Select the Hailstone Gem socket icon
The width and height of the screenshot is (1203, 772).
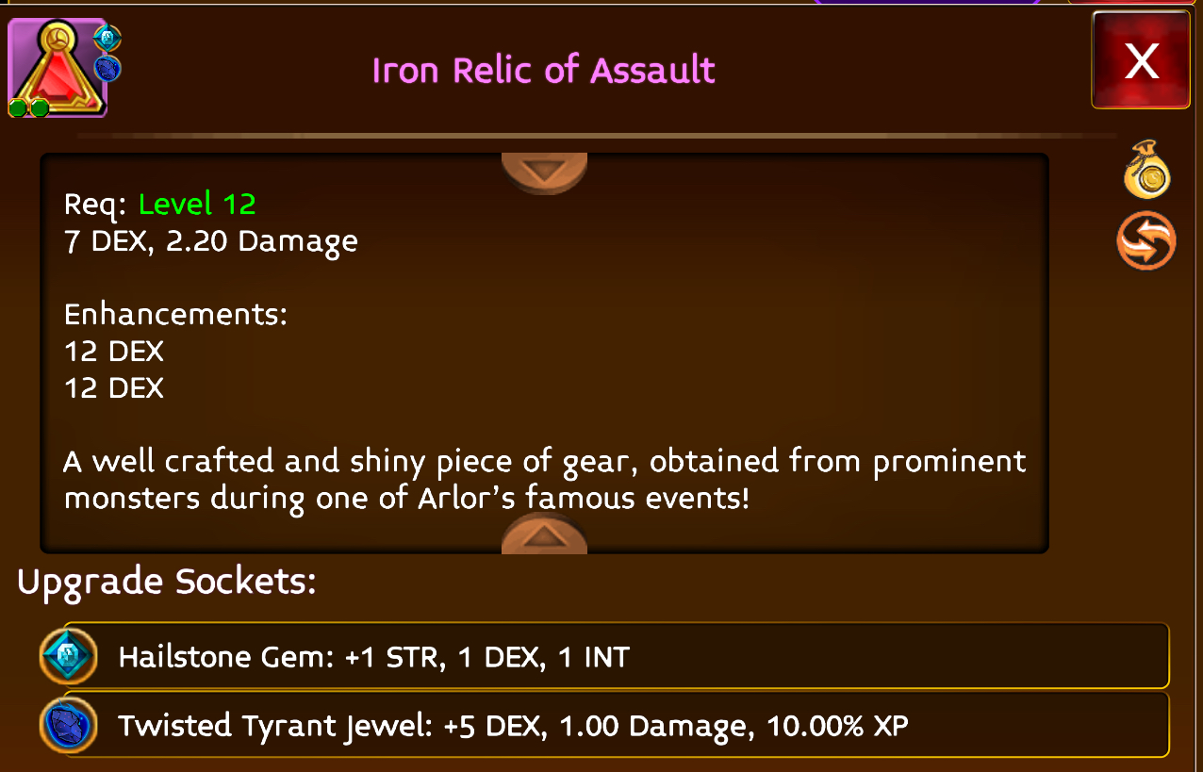click(69, 656)
